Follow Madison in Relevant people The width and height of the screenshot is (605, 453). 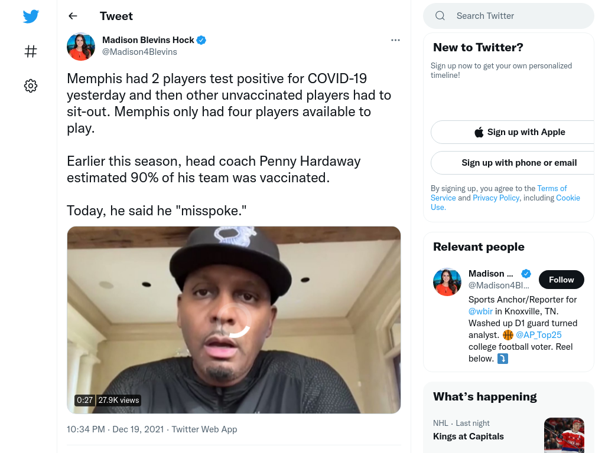coord(561,280)
